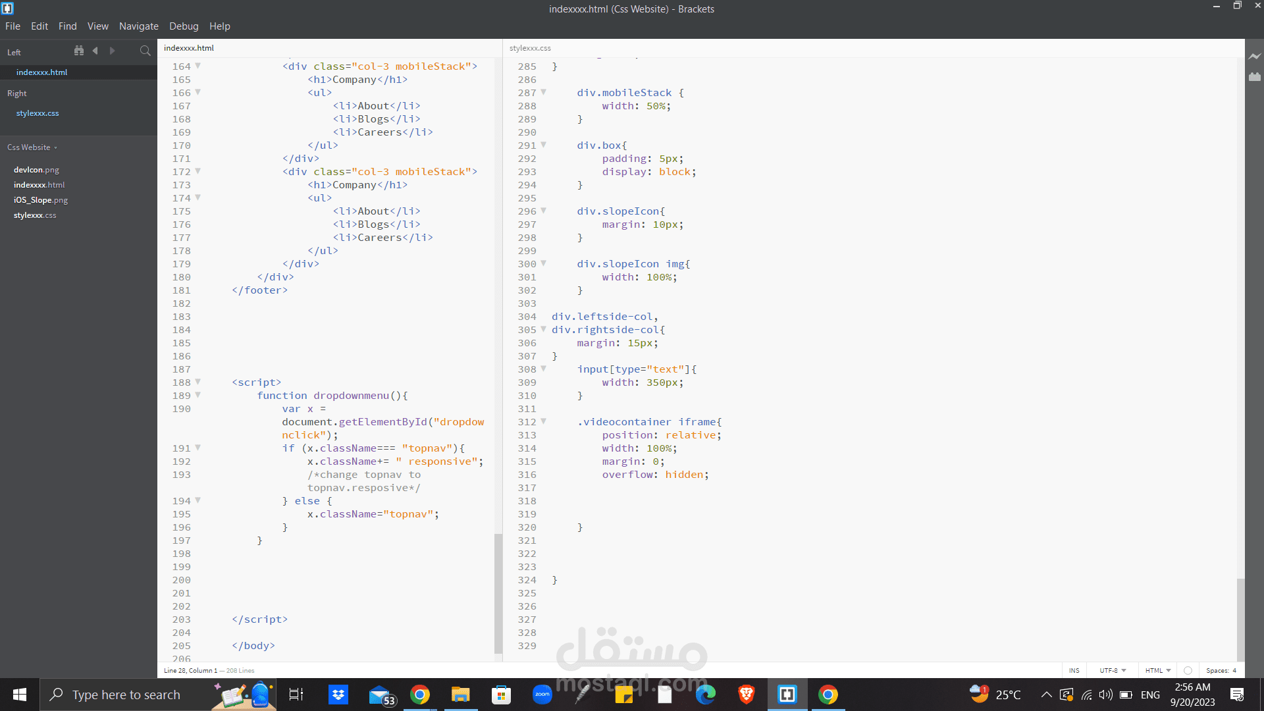Viewport: 1264px width, 711px height.
Task: Collapse the fold arrow at line 188
Action: point(197,382)
